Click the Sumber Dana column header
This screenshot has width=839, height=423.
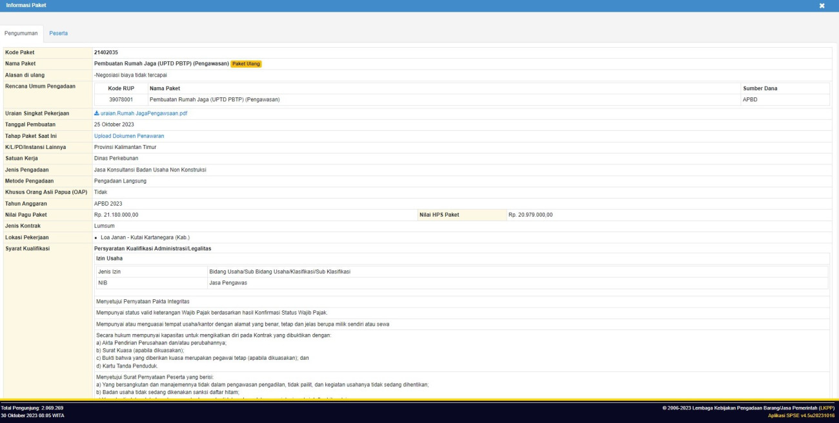760,88
